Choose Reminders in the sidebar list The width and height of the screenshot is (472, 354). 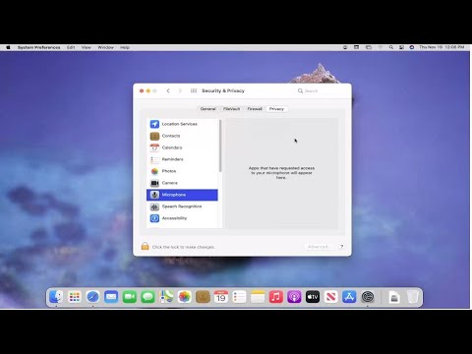pyautogui.click(x=182, y=159)
